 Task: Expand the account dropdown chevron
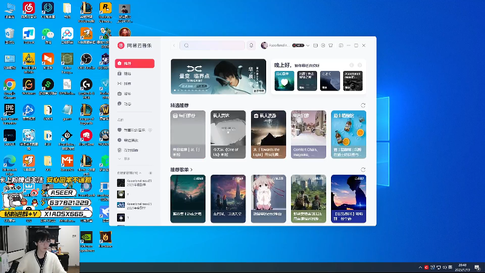[x=308, y=45]
